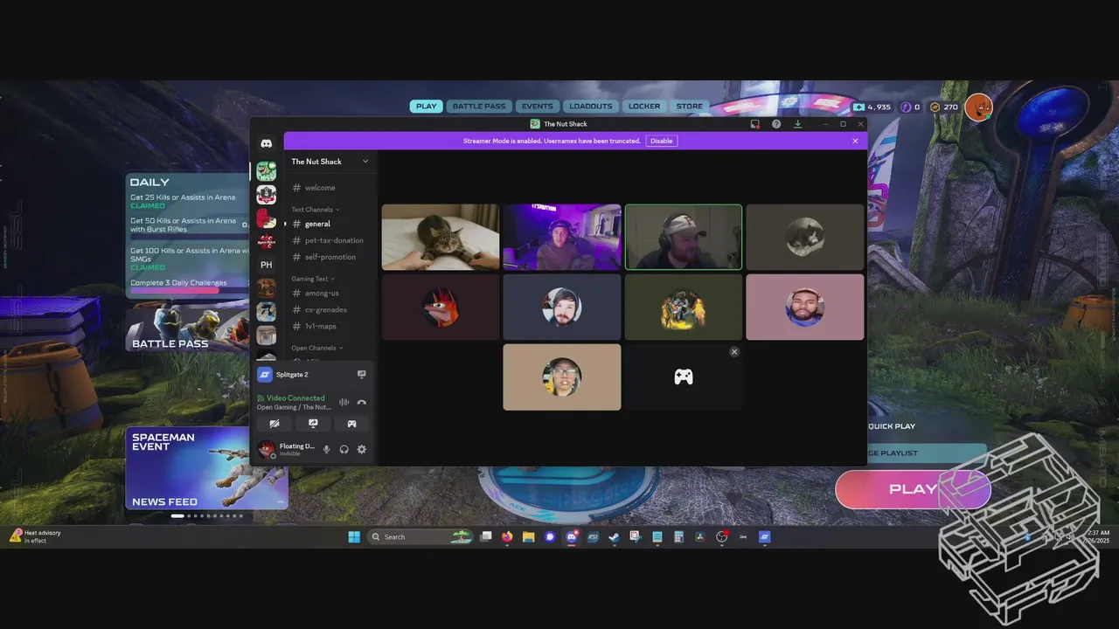Select the PH server in Discord sidebar
This screenshot has width=1119, height=629.
[266, 265]
